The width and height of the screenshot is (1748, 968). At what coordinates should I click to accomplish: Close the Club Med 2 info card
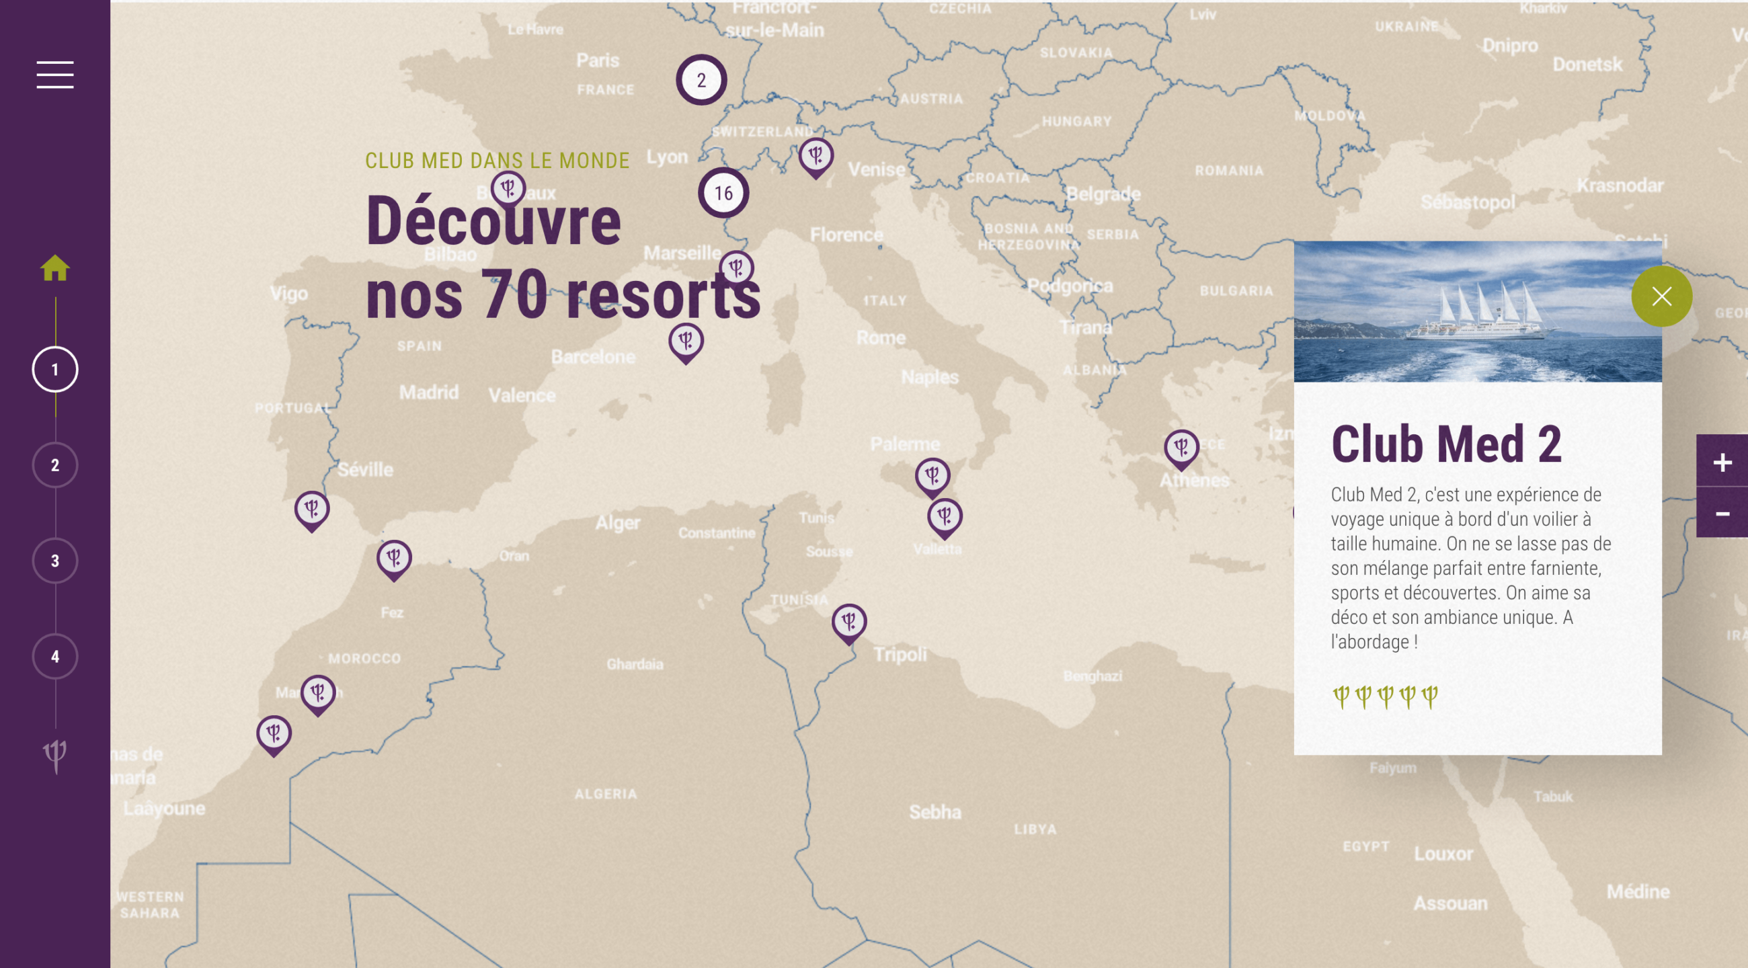pyautogui.click(x=1662, y=296)
